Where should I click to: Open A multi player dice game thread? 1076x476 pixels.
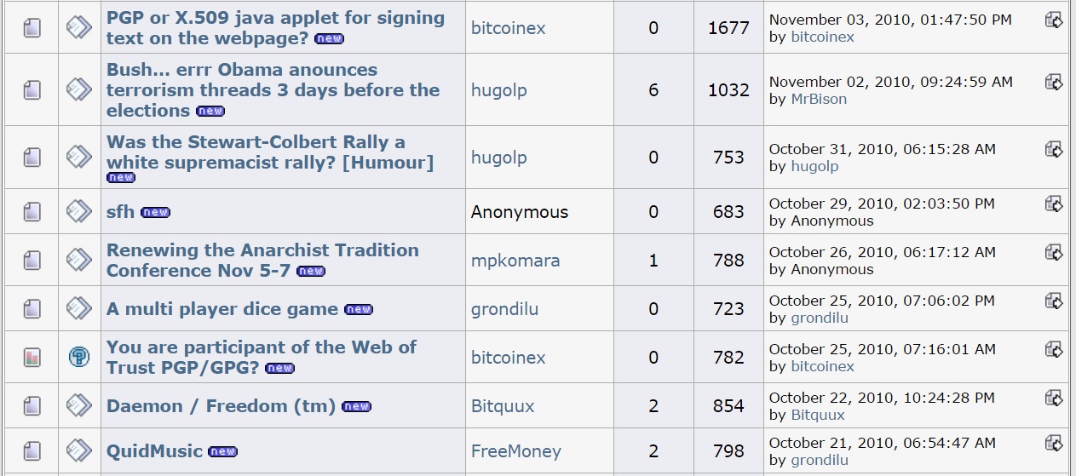[222, 309]
